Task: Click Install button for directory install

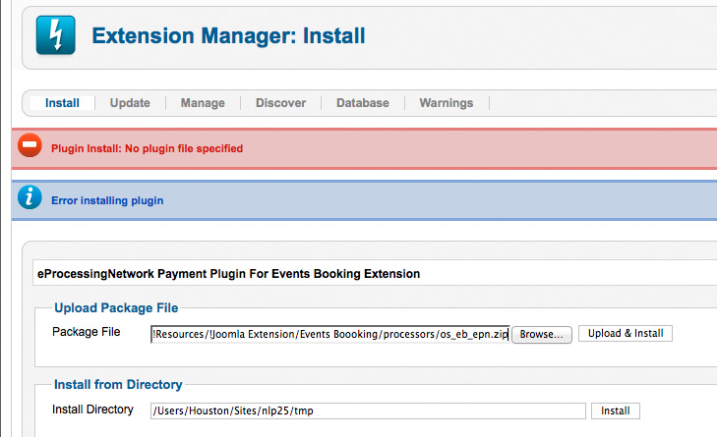Action: click(x=615, y=410)
